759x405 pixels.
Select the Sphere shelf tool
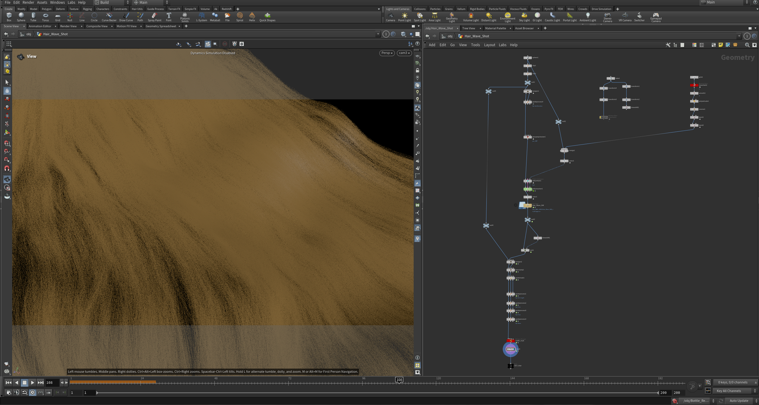pos(21,17)
